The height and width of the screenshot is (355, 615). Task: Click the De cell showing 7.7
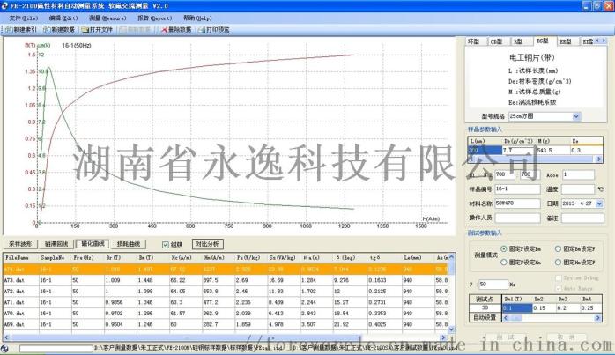[519, 150]
